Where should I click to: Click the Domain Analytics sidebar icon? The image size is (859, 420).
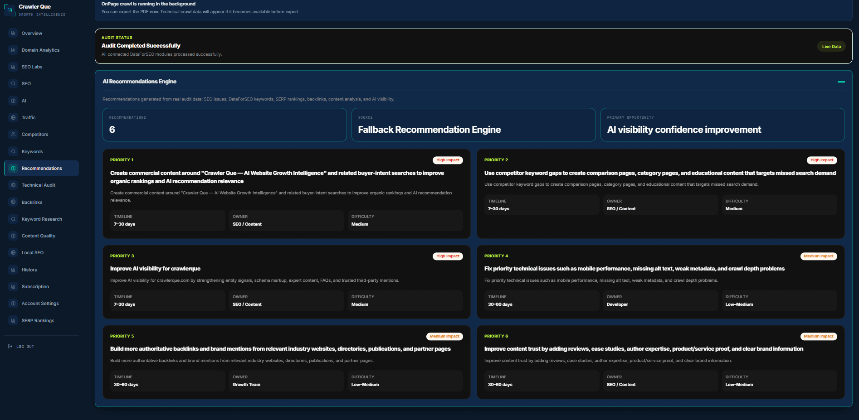pyautogui.click(x=13, y=50)
